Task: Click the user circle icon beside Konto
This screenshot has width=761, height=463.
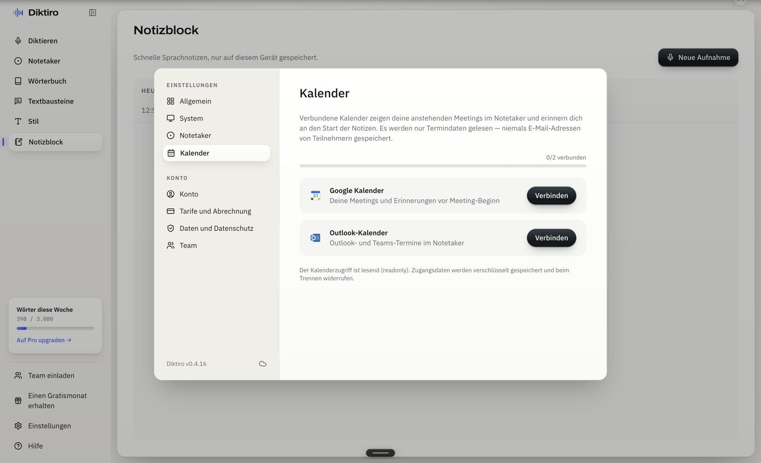Action: click(x=171, y=194)
